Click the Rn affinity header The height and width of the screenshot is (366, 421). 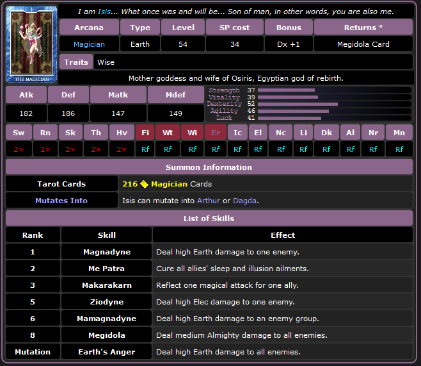click(x=45, y=132)
